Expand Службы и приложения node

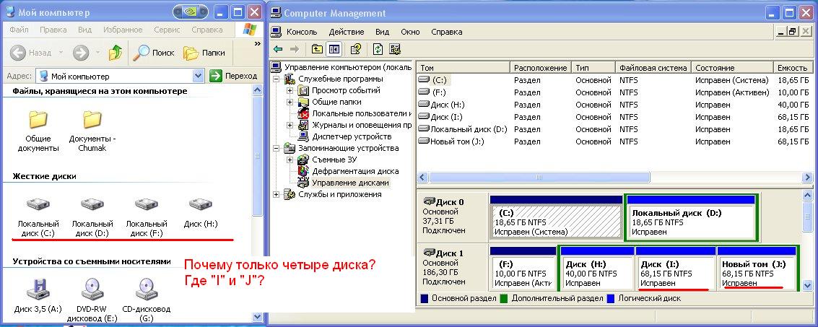[x=276, y=194]
